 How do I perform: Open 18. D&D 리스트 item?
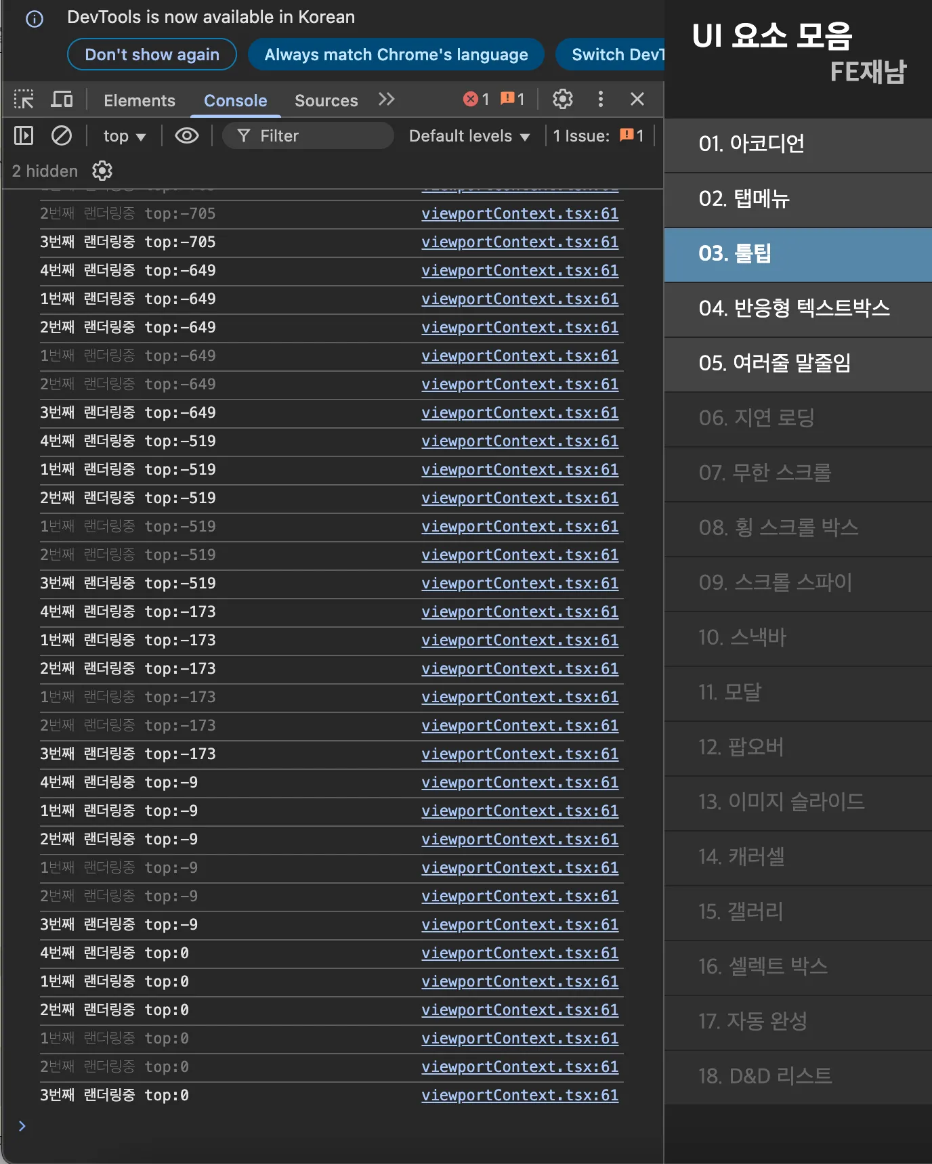click(x=798, y=1077)
